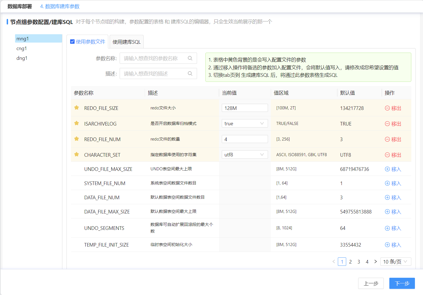
Task: Click the 上一步 button
Action: 371,283
